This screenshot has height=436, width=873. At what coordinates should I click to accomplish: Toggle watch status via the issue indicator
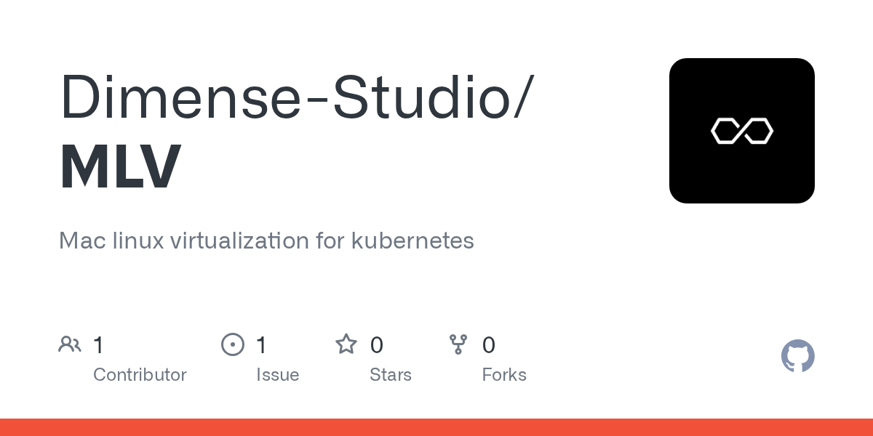click(x=233, y=344)
